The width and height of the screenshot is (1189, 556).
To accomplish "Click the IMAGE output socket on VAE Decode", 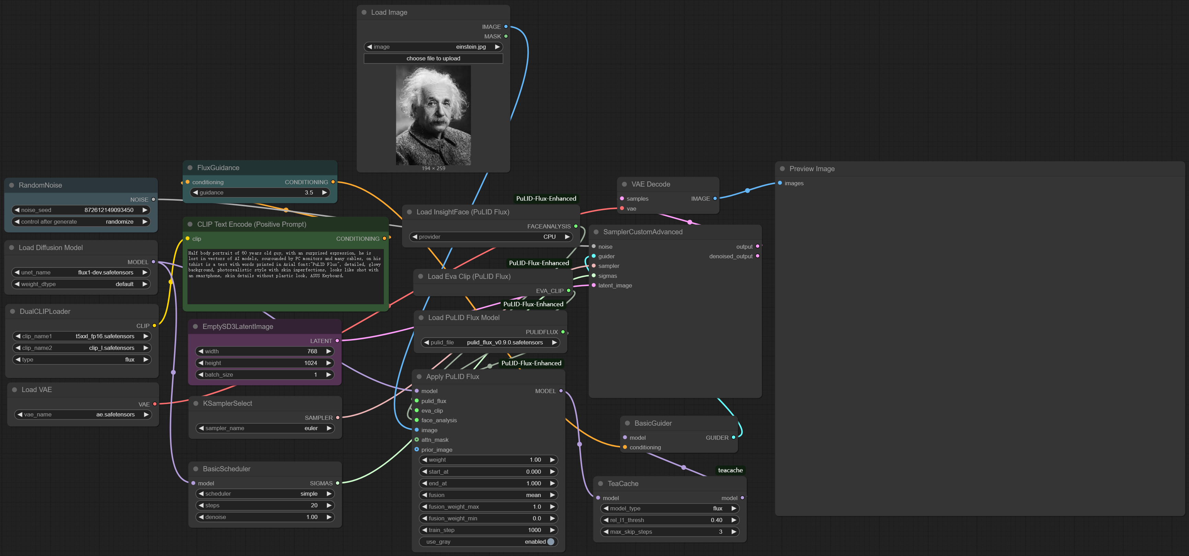I will [x=715, y=198].
